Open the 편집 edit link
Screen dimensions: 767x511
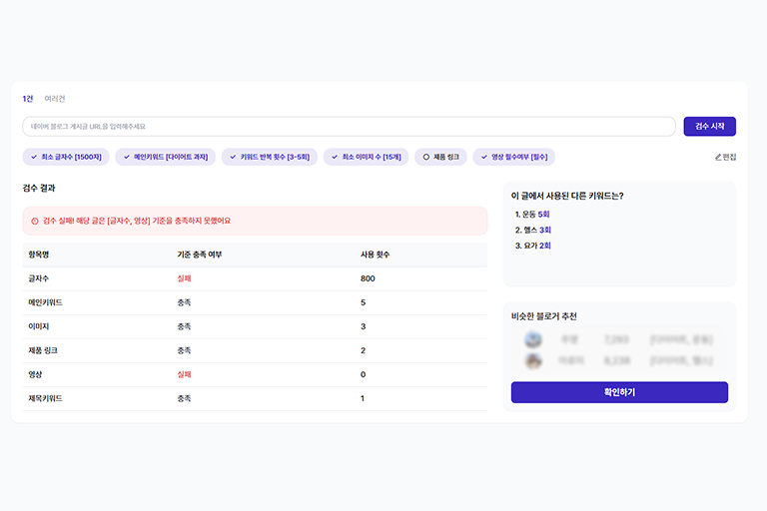(725, 157)
